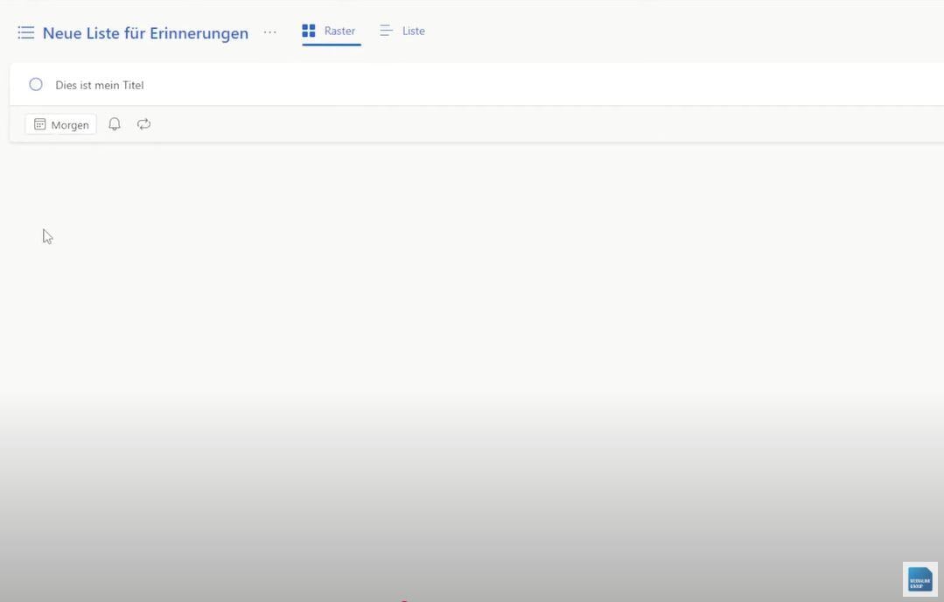The width and height of the screenshot is (944, 602).
Task: Click the 'Neue Liste für Erinnerungen' list title
Action: coord(145,33)
